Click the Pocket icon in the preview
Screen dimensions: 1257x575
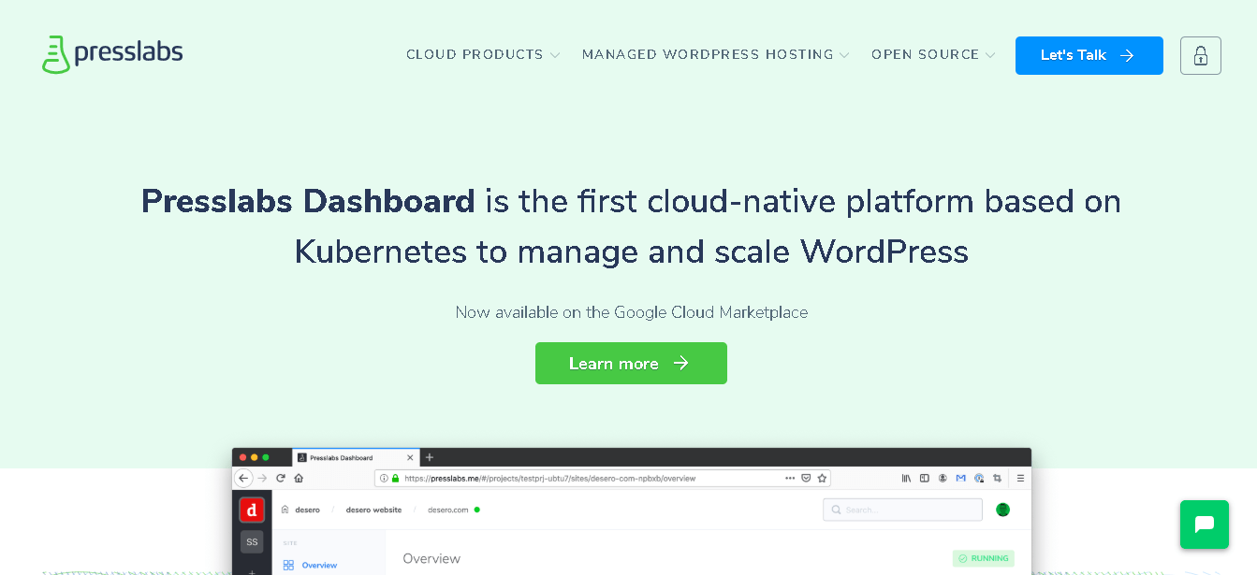point(806,478)
